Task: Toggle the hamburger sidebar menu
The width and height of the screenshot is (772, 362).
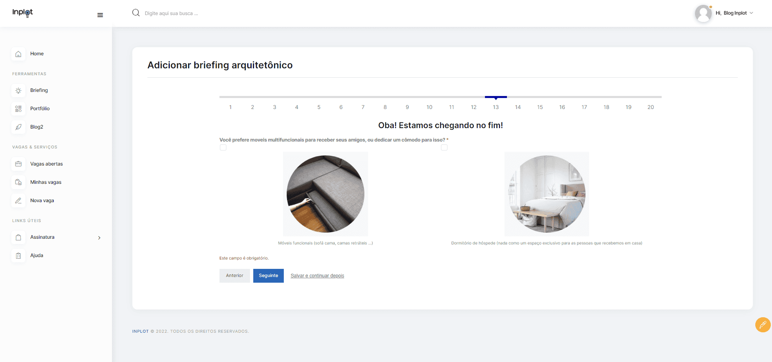Action: coord(100,15)
